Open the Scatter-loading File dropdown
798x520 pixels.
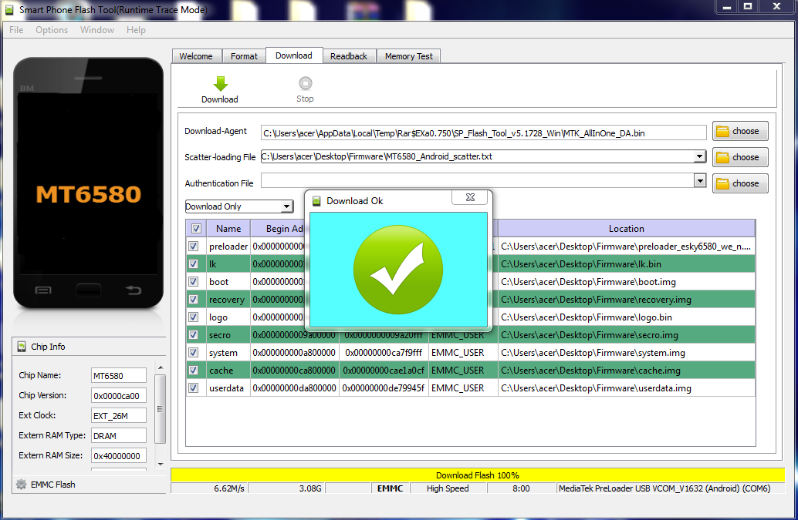700,156
